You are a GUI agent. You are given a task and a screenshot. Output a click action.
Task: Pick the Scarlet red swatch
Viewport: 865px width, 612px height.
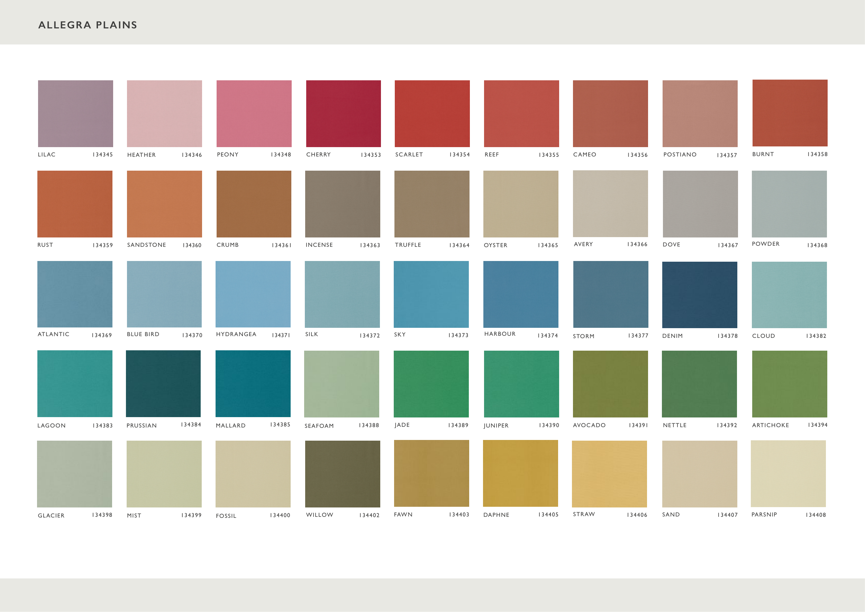(432, 114)
